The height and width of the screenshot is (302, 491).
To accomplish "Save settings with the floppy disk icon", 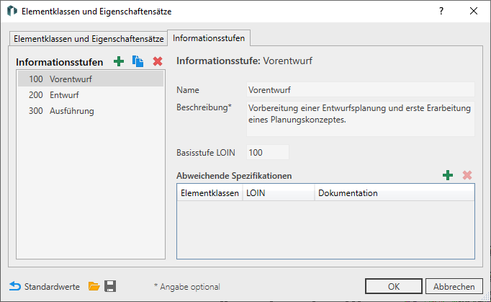I will [x=110, y=286].
